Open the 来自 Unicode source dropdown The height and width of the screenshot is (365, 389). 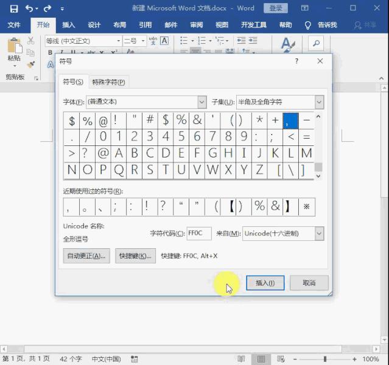(x=319, y=234)
